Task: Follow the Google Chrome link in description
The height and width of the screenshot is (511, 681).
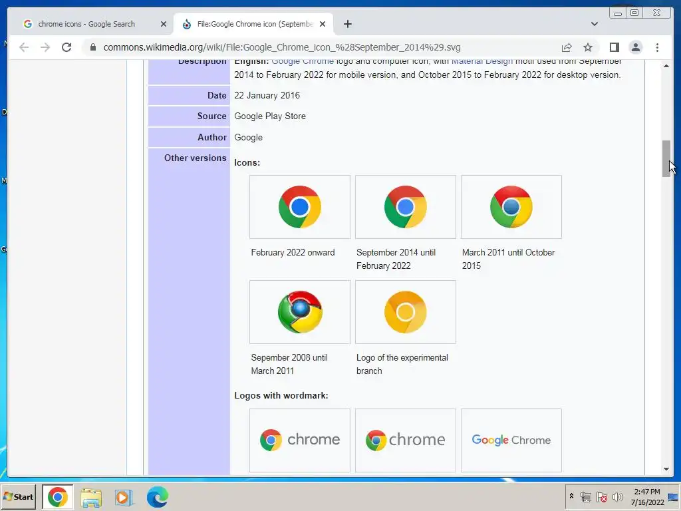Action: (x=303, y=61)
